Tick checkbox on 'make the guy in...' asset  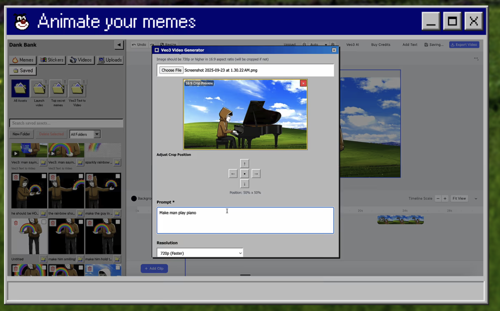(118, 176)
